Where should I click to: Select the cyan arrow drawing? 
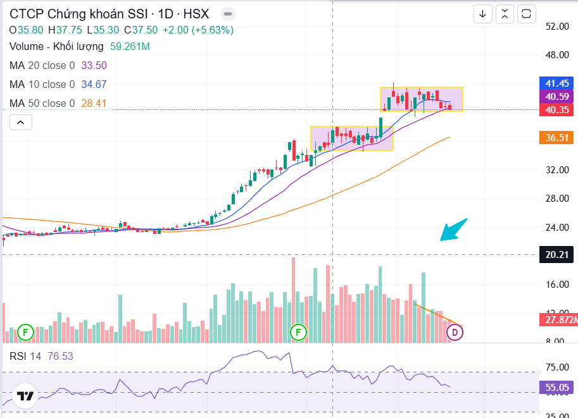(454, 230)
